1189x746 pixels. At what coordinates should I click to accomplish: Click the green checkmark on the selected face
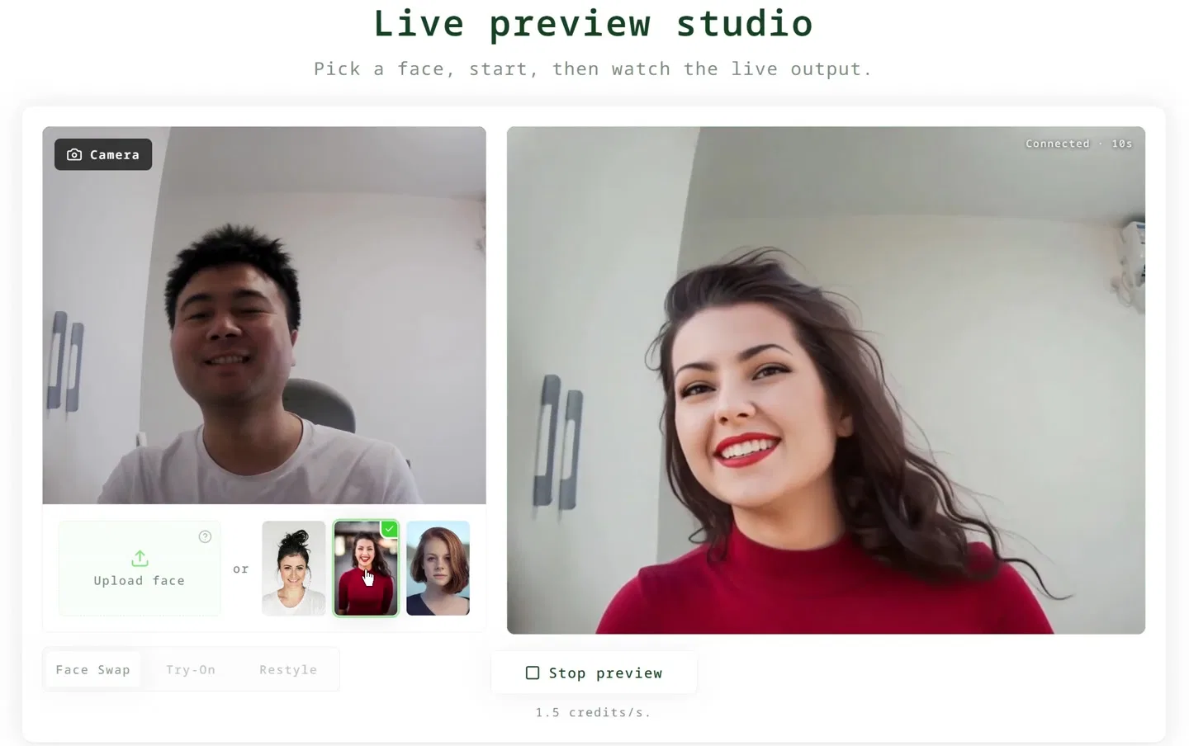[390, 529]
